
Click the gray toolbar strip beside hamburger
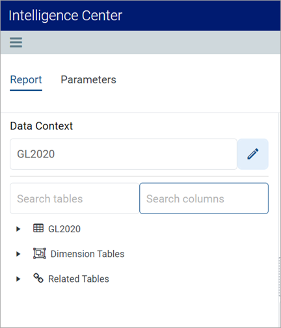152,42
